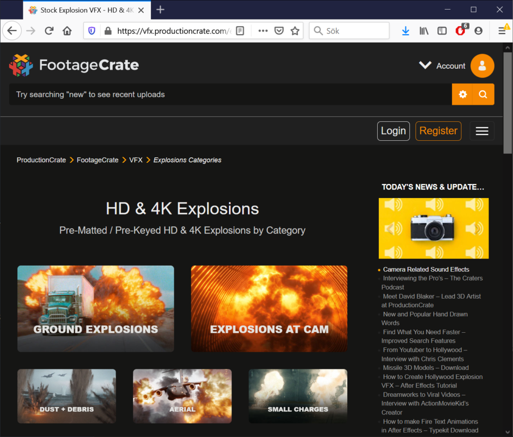Open the site hamburger navigation menu
This screenshot has height=437, width=513.
(x=482, y=131)
